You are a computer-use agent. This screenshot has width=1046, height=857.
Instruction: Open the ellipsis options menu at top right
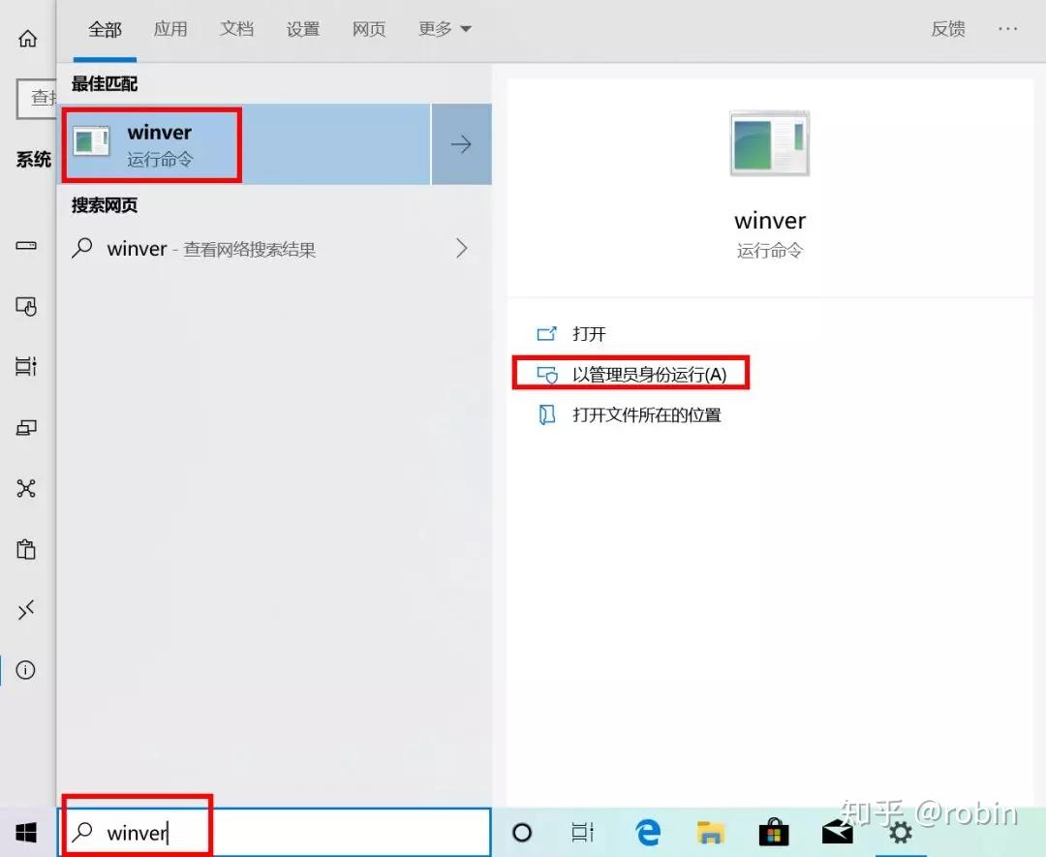pyautogui.click(x=1007, y=29)
